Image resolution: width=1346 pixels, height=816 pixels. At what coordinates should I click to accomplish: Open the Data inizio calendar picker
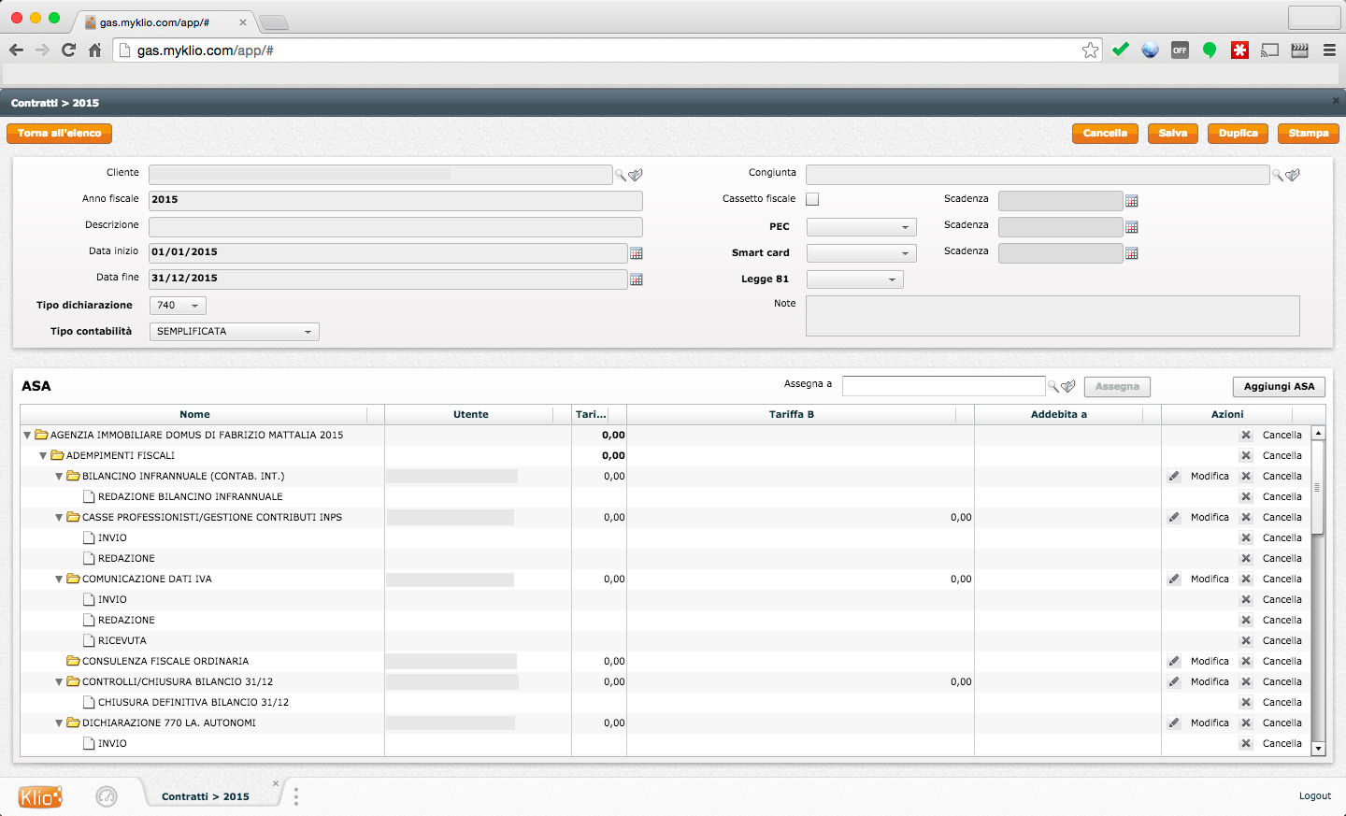pyautogui.click(x=637, y=253)
